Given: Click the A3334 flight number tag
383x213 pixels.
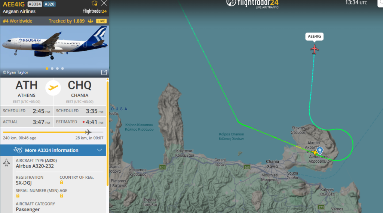Looking at the screenshot, I should pyautogui.click(x=35, y=4).
